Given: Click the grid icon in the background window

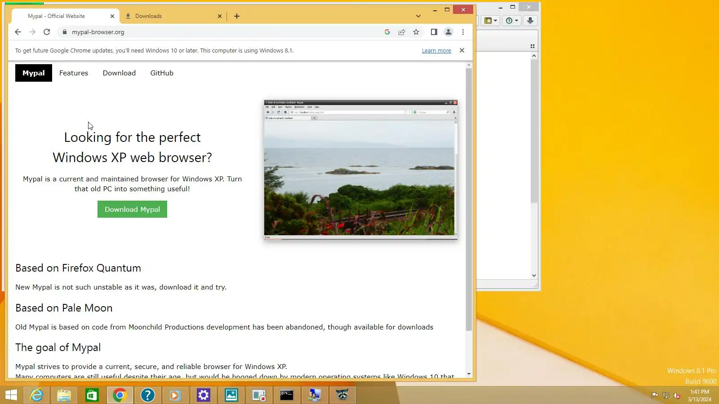Looking at the screenshot, I should tap(533, 46).
